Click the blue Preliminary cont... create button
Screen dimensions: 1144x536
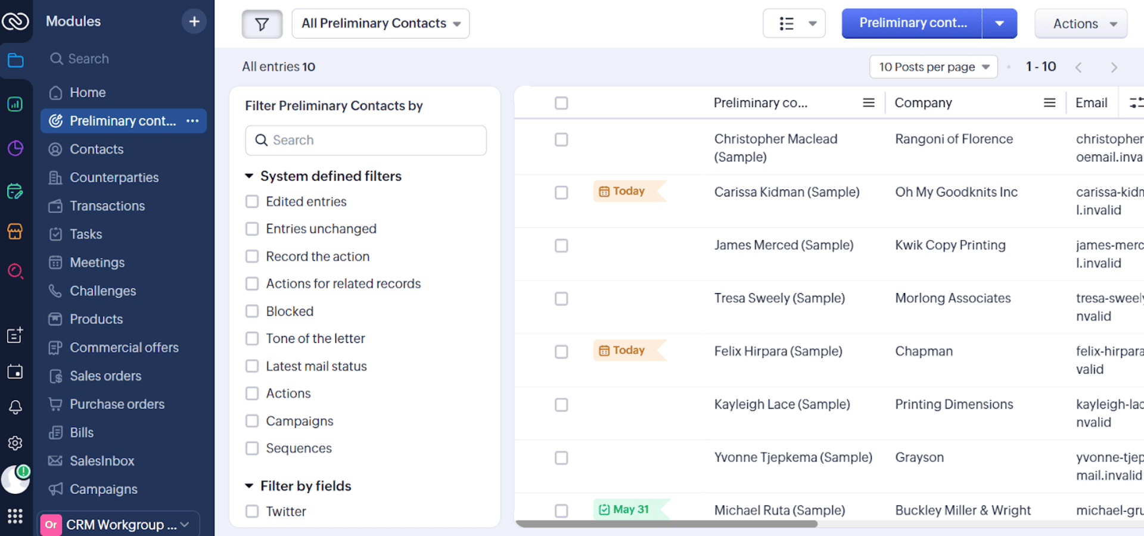(912, 24)
